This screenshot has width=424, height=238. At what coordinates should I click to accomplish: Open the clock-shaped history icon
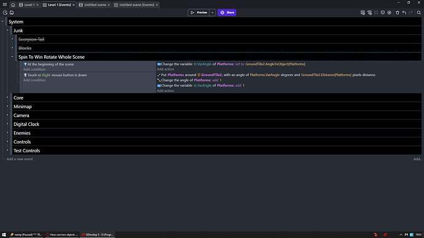[5, 12]
